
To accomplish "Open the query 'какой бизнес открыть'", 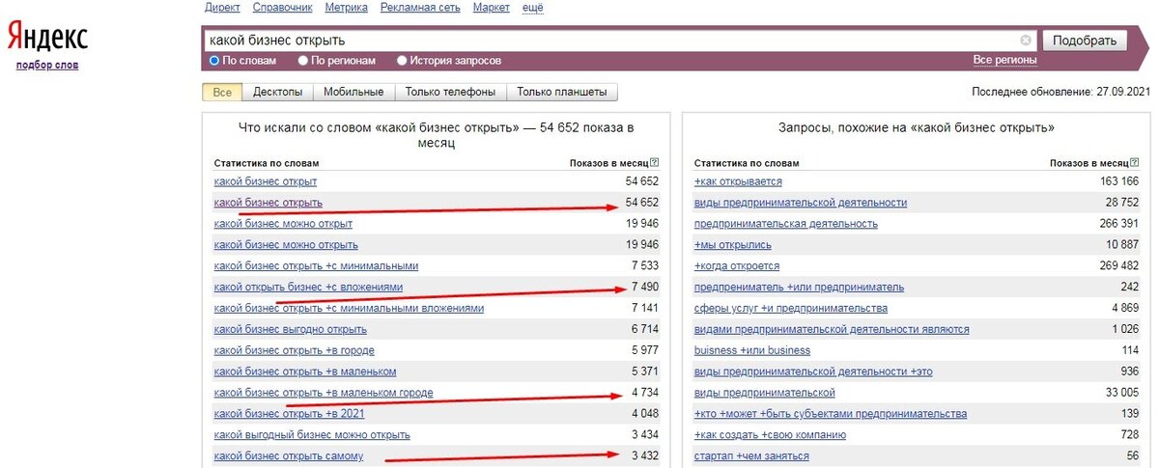I will click(269, 203).
